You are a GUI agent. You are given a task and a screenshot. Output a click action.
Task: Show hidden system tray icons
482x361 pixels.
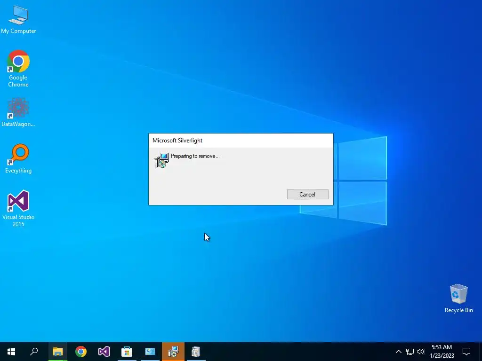click(x=398, y=352)
